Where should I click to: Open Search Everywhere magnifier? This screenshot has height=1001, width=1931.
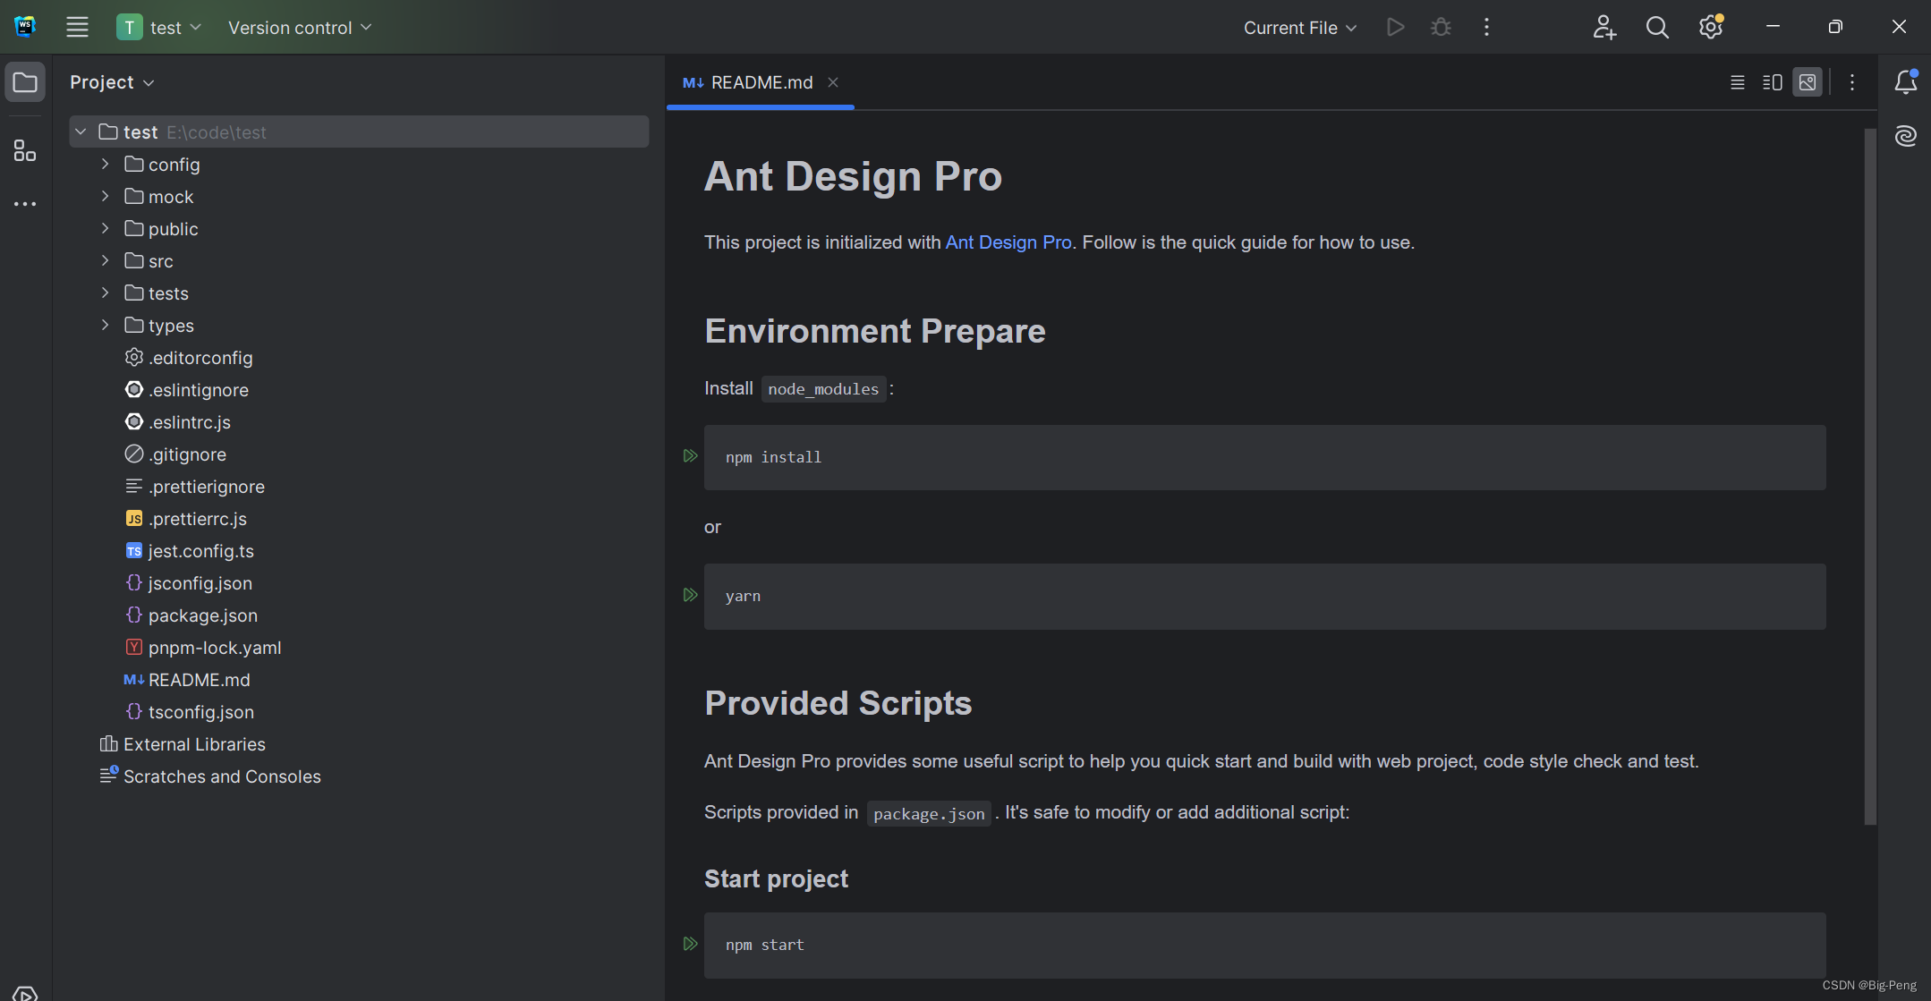pos(1657,27)
